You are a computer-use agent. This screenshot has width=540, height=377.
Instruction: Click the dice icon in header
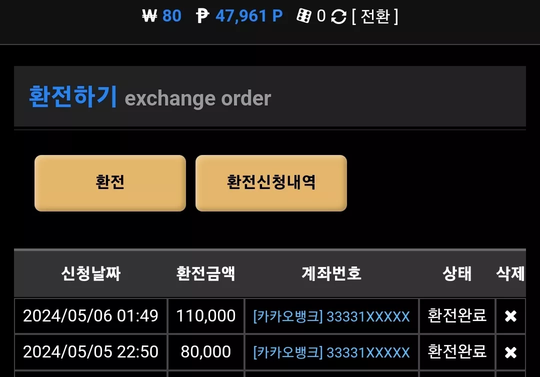coord(304,16)
